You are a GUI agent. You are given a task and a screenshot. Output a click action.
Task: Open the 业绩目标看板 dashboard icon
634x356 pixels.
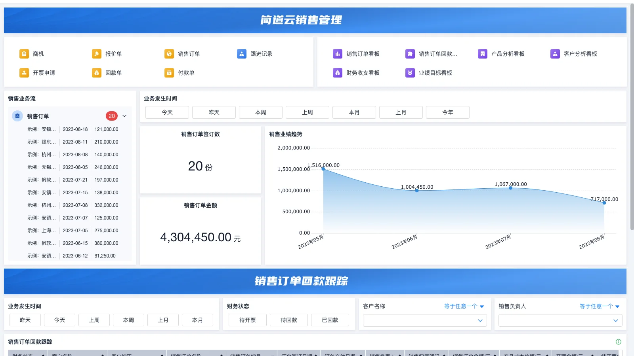point(410,73)
